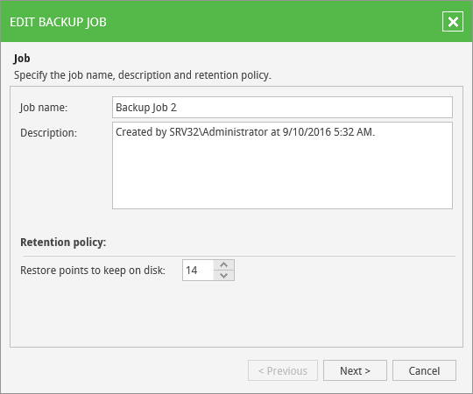
Task: Decrease restore points with down arrow
Action: 223,275
